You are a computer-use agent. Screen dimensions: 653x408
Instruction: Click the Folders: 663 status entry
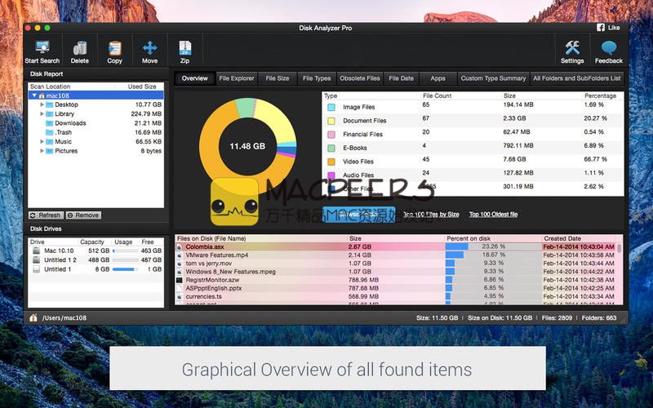pos(599,317)
